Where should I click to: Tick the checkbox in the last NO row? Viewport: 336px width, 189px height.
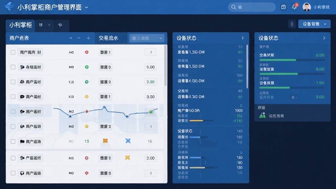tap(13, 173)
